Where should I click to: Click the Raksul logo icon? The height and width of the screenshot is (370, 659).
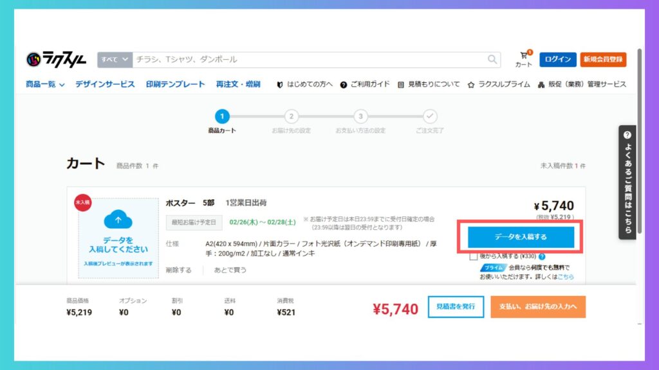[x=33, y=60]
